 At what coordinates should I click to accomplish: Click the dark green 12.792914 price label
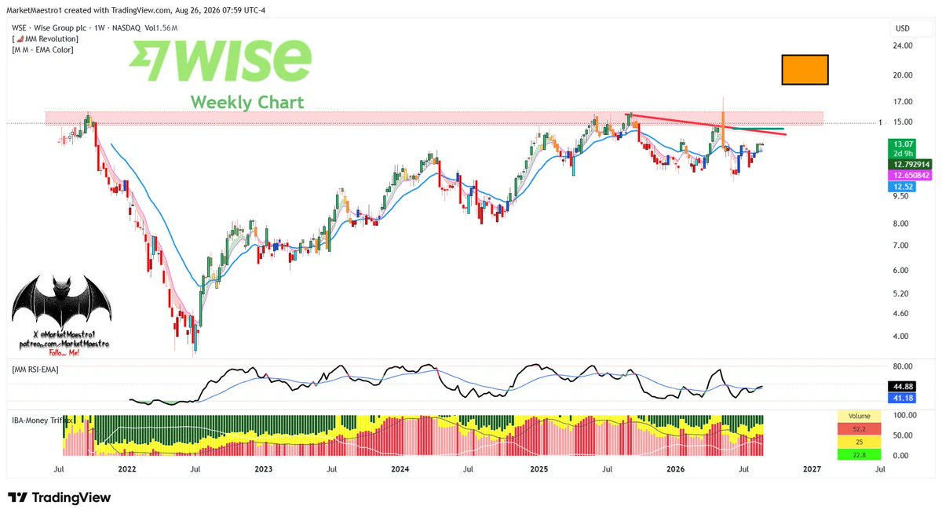pyautogui.click(x=909, y=164)
